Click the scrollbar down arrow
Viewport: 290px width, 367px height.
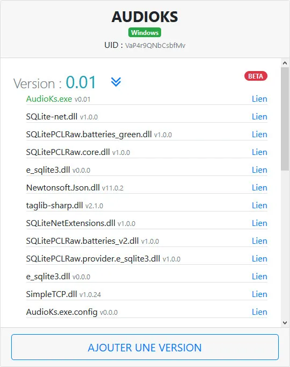[x=285, y=323]
